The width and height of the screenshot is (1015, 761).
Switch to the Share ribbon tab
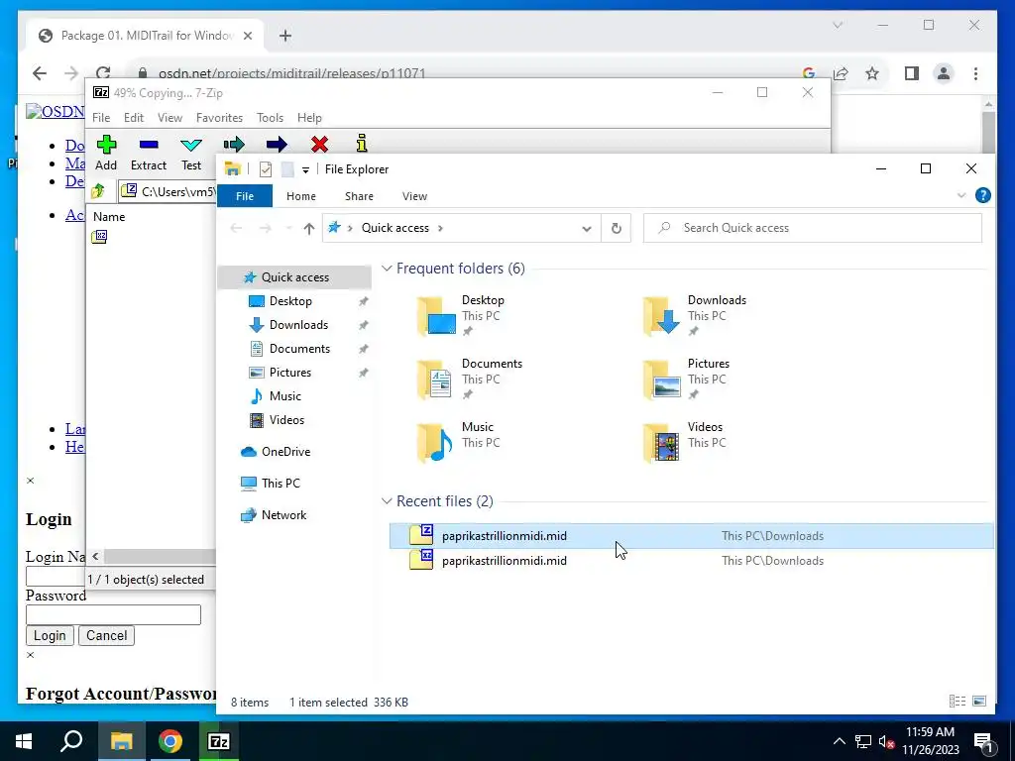point(359,196)
